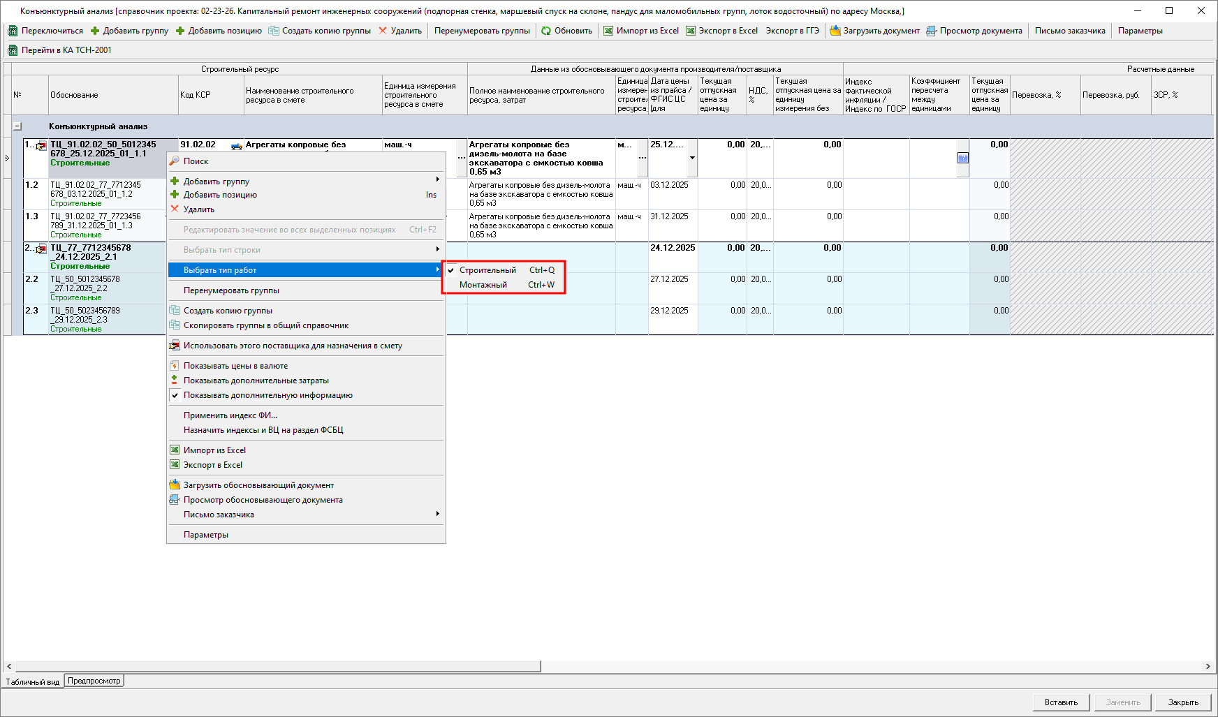The height and width of the screenshot is (717, 1218).
Task: Click 'Создать копию группы' toolbar icon
Action: click(274, 31)
